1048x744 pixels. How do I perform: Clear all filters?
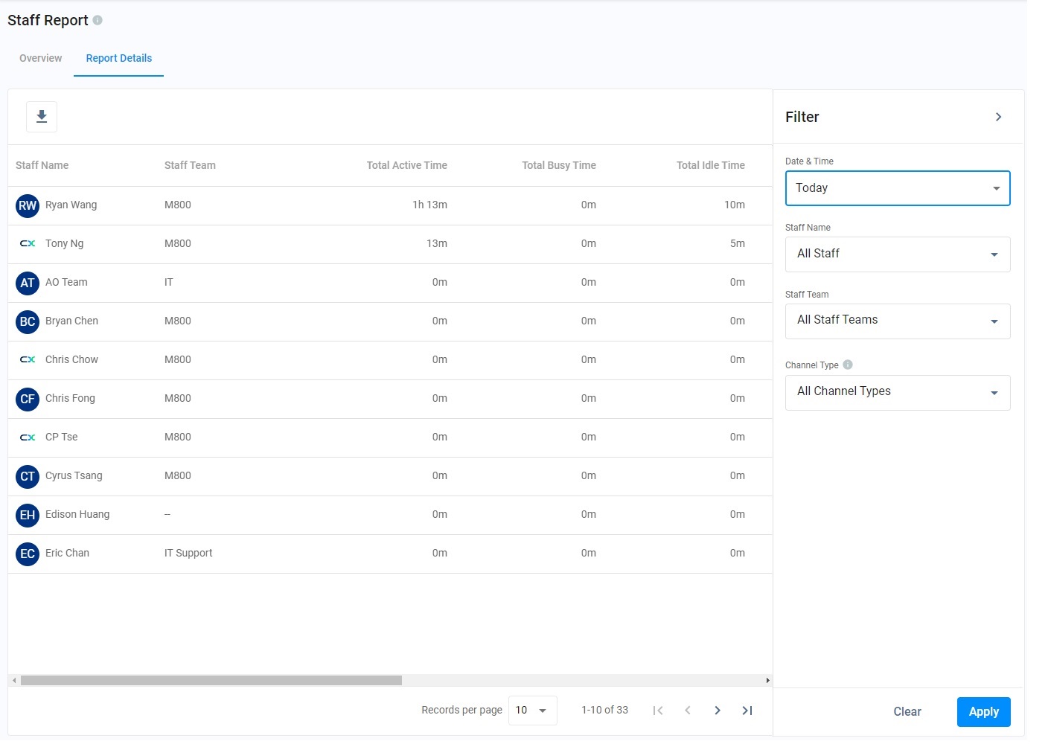tap(907, 712)
